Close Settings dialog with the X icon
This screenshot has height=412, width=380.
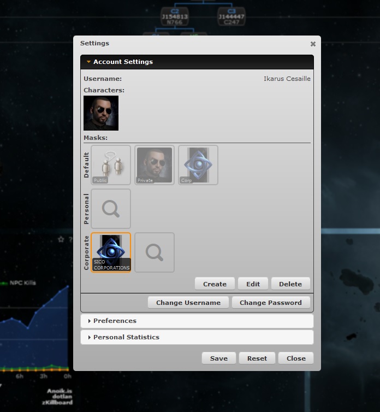point(313,44)
